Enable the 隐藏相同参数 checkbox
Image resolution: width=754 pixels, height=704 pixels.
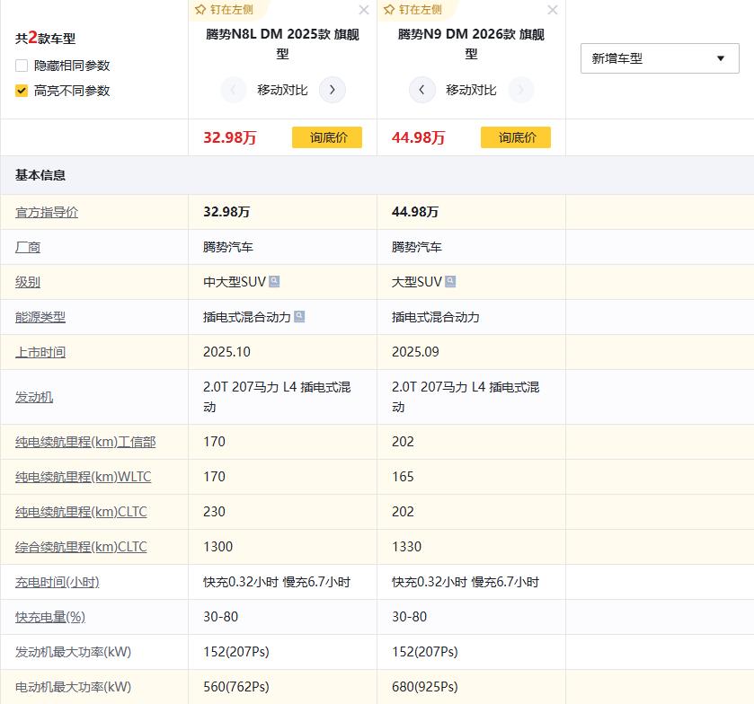[x=20, y=66]
